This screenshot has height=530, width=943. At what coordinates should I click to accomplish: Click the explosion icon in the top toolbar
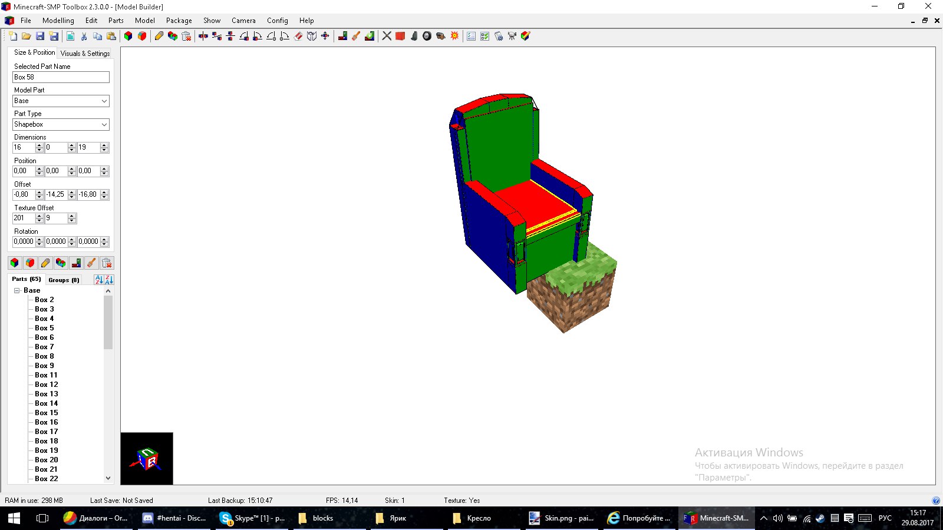click(454, 37)
